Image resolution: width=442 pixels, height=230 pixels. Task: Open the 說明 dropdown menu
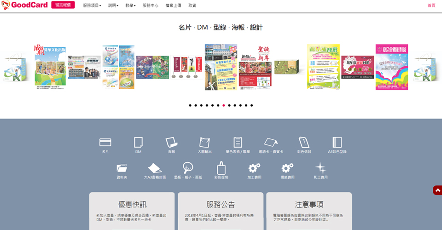[113, 5]
